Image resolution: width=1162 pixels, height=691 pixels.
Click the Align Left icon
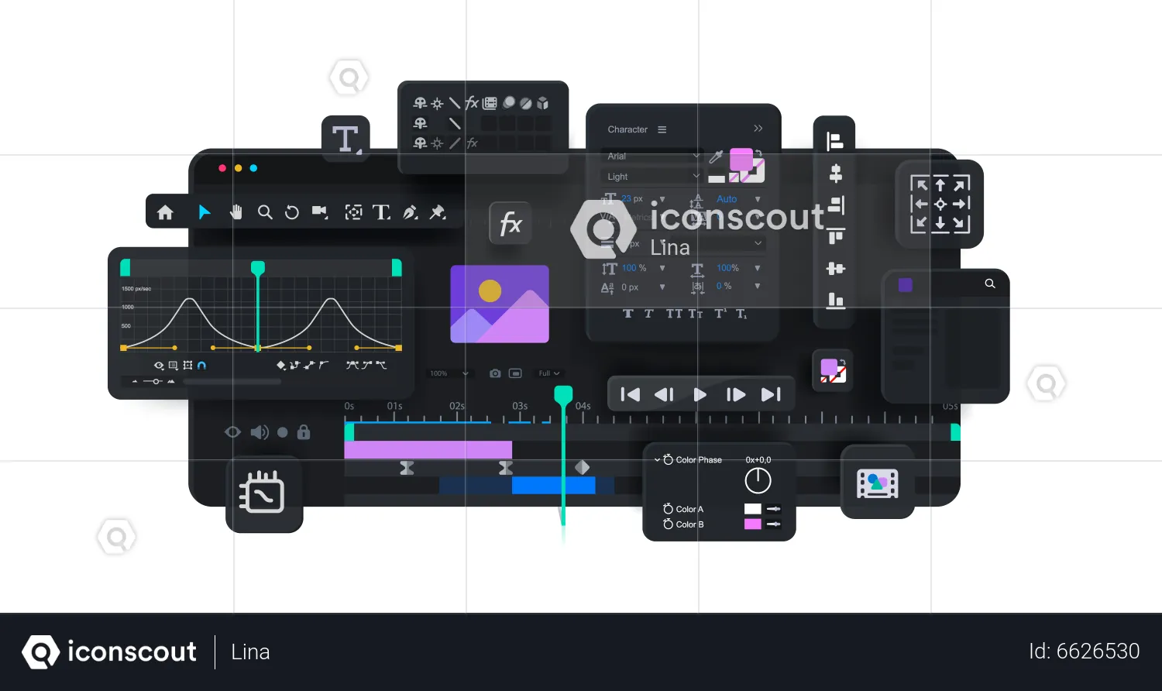pyautogui.click(x=835, y=141)
